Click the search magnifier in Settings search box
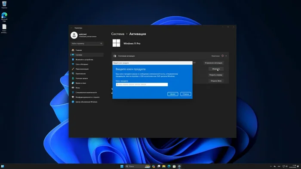The height and width of the screenshot is (169, 301). 101,43
